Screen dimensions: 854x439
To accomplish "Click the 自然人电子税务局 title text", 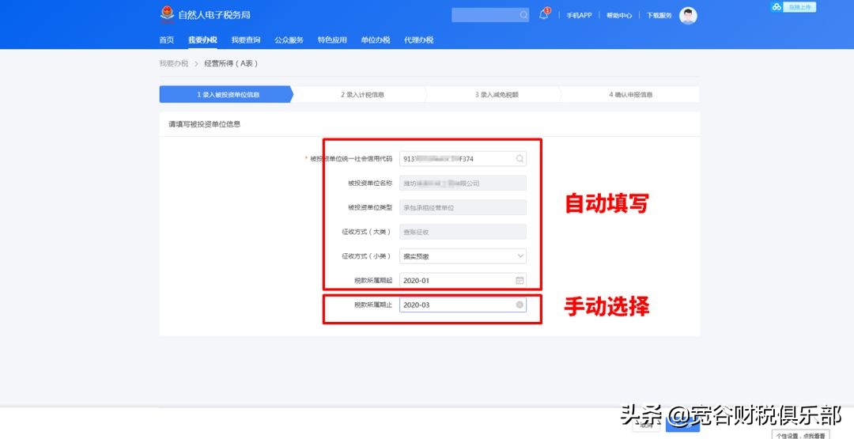I will [214, 15].
